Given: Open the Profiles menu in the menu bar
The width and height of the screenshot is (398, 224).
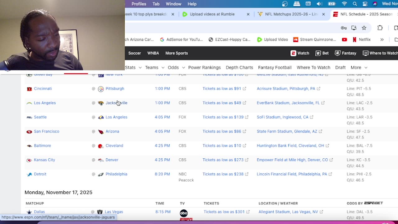Looking at the screenshot, I should [139, 4].
